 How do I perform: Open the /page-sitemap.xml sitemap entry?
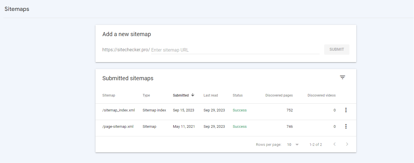[x=118, y=127]
